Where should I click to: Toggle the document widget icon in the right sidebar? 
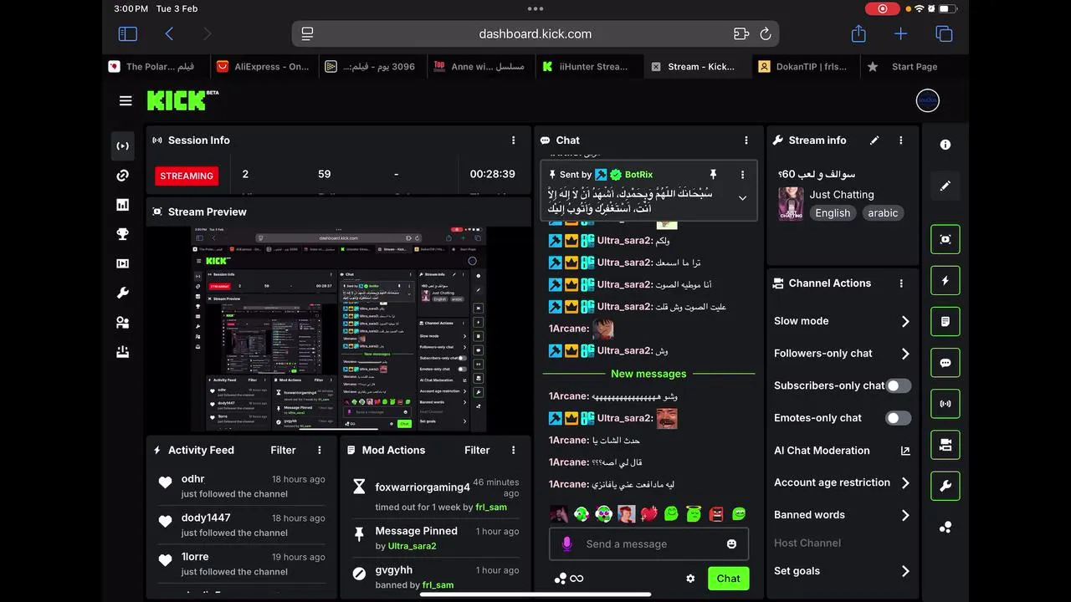(945, 322)
